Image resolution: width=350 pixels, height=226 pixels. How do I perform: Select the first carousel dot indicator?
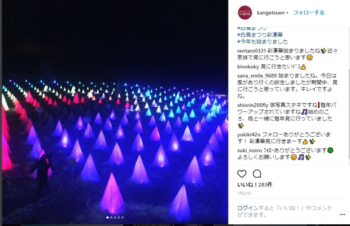pos(108,217)
